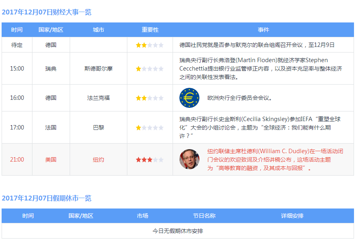This screenshot has width=356, height=249.
Task: Click the 瑞典 country cell
Action: 51,69
